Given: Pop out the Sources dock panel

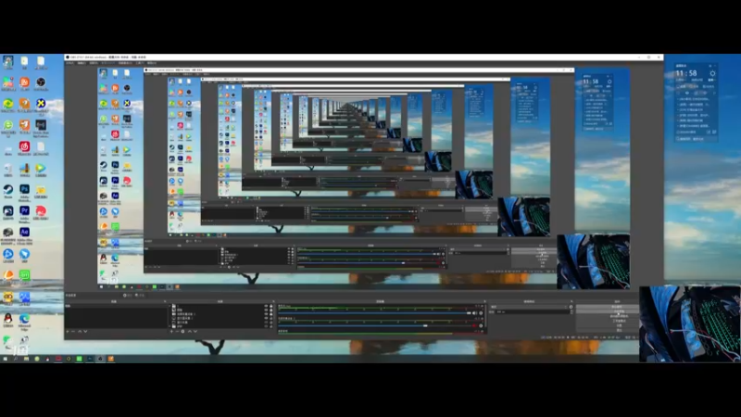Looking at the screenshot, I should point(272,301).
